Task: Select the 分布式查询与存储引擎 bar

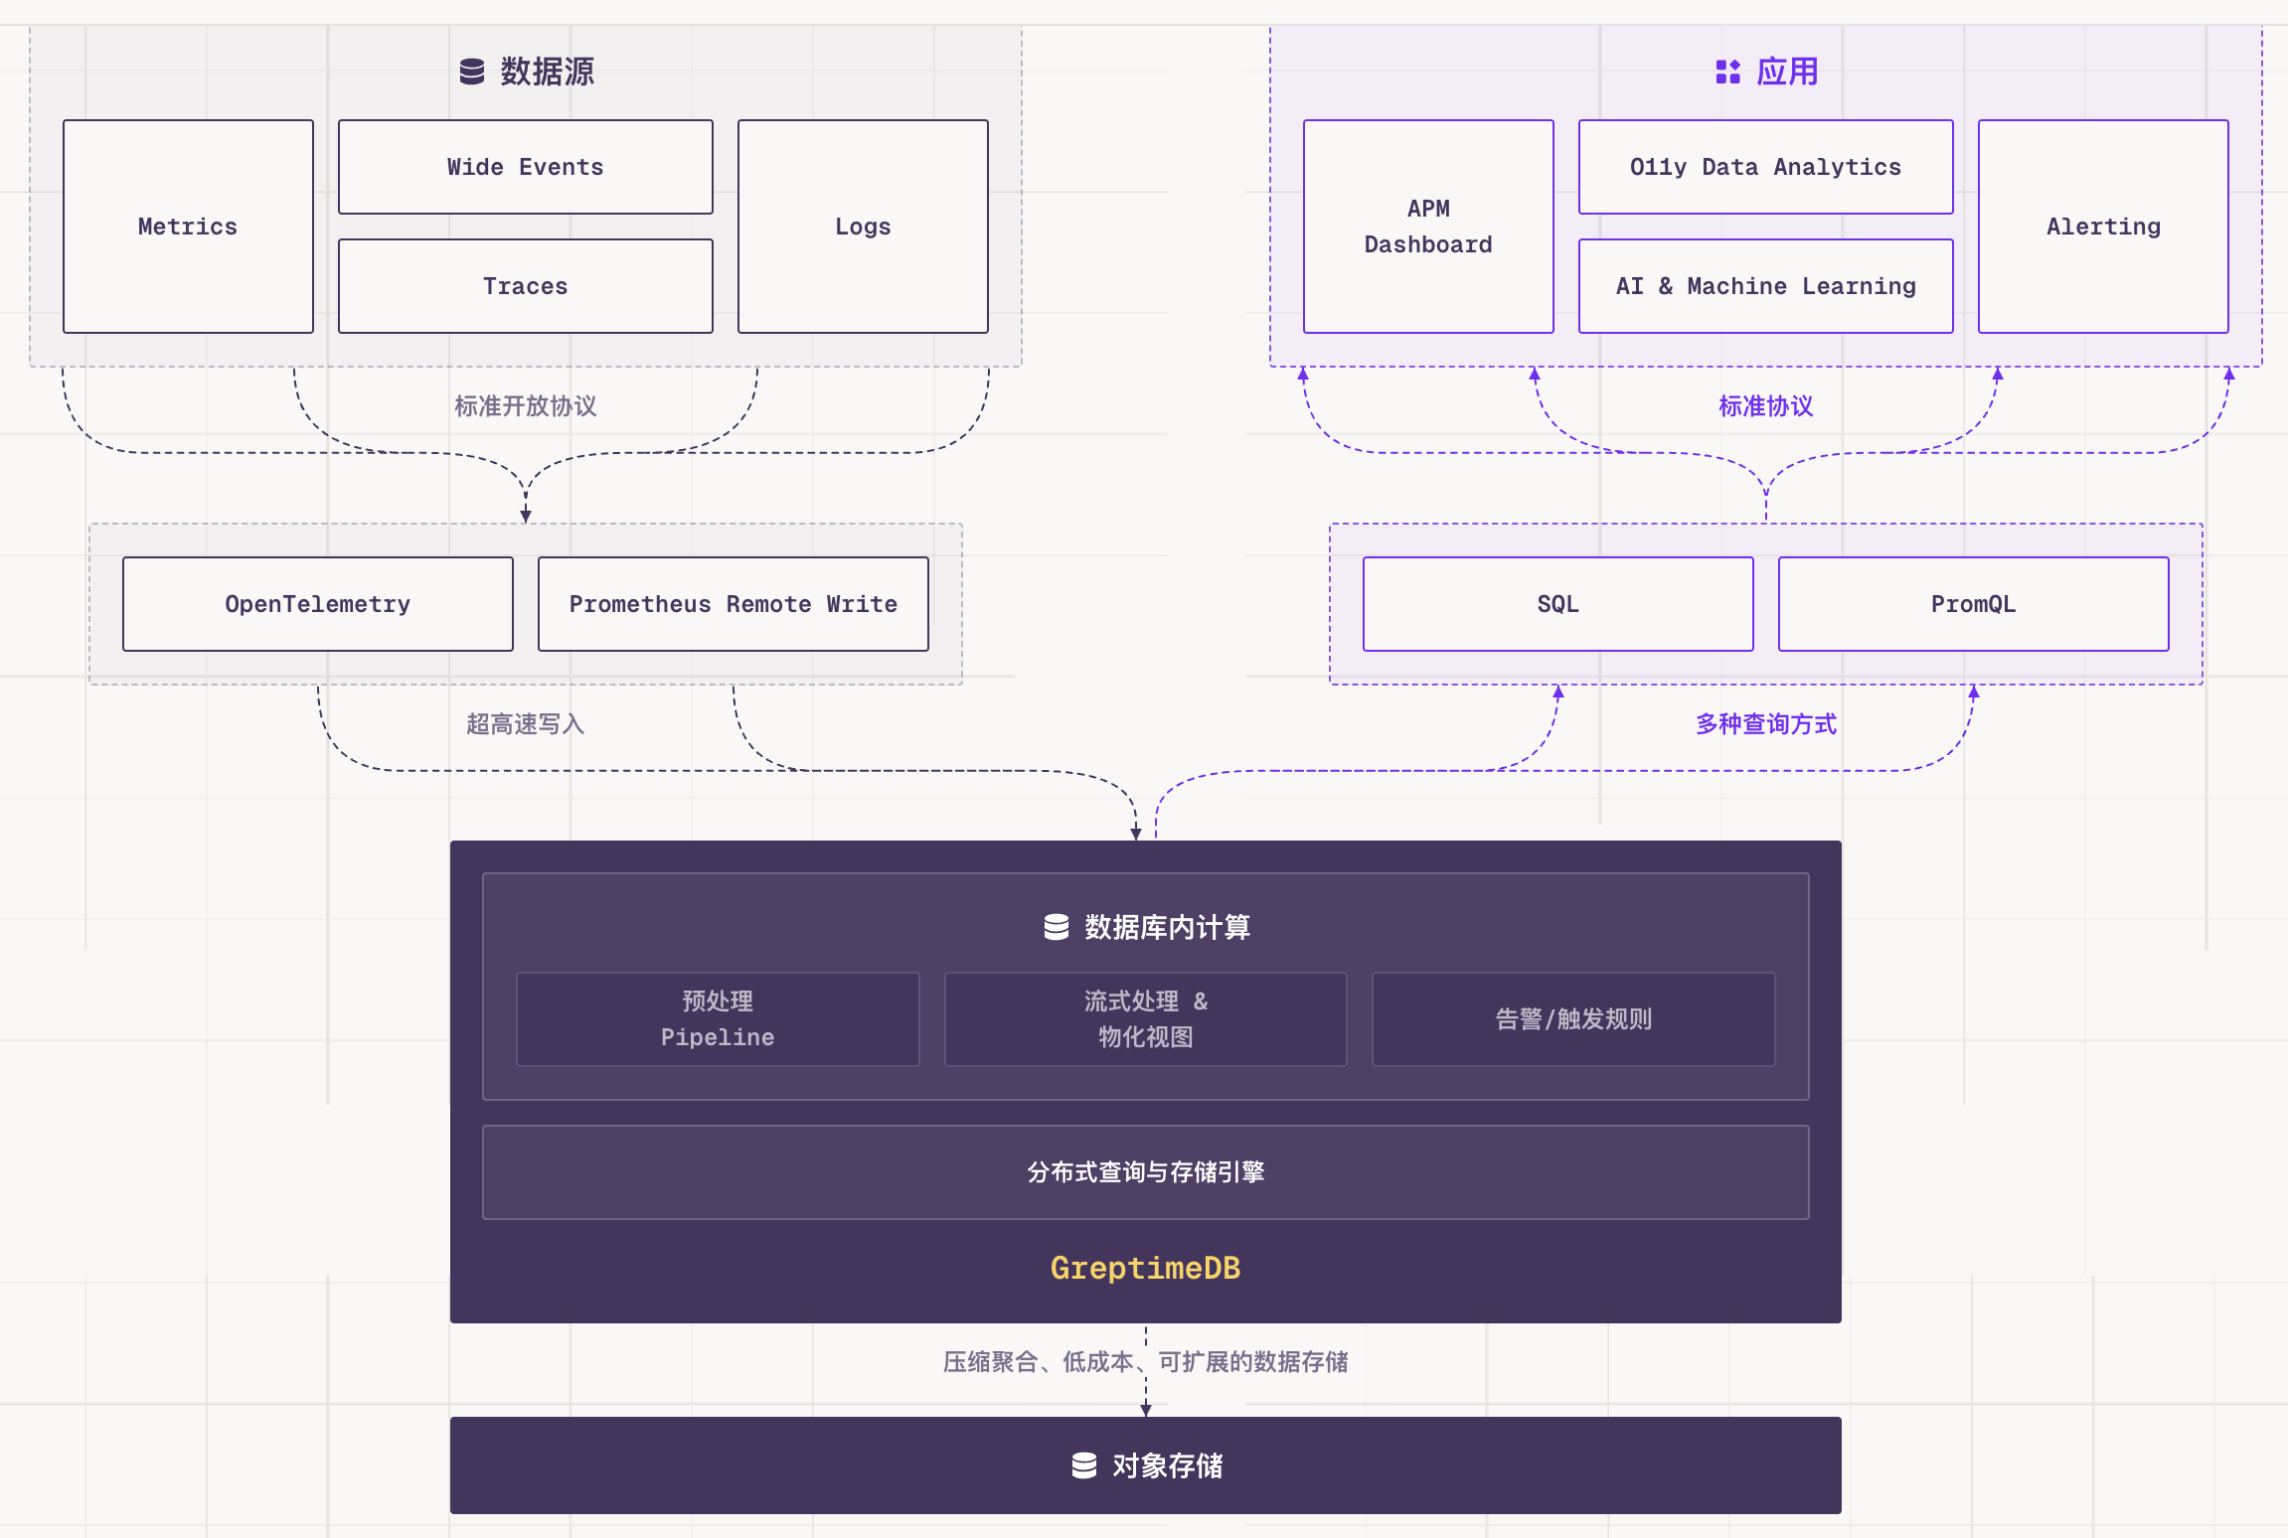Action: coord(1145,1171)
